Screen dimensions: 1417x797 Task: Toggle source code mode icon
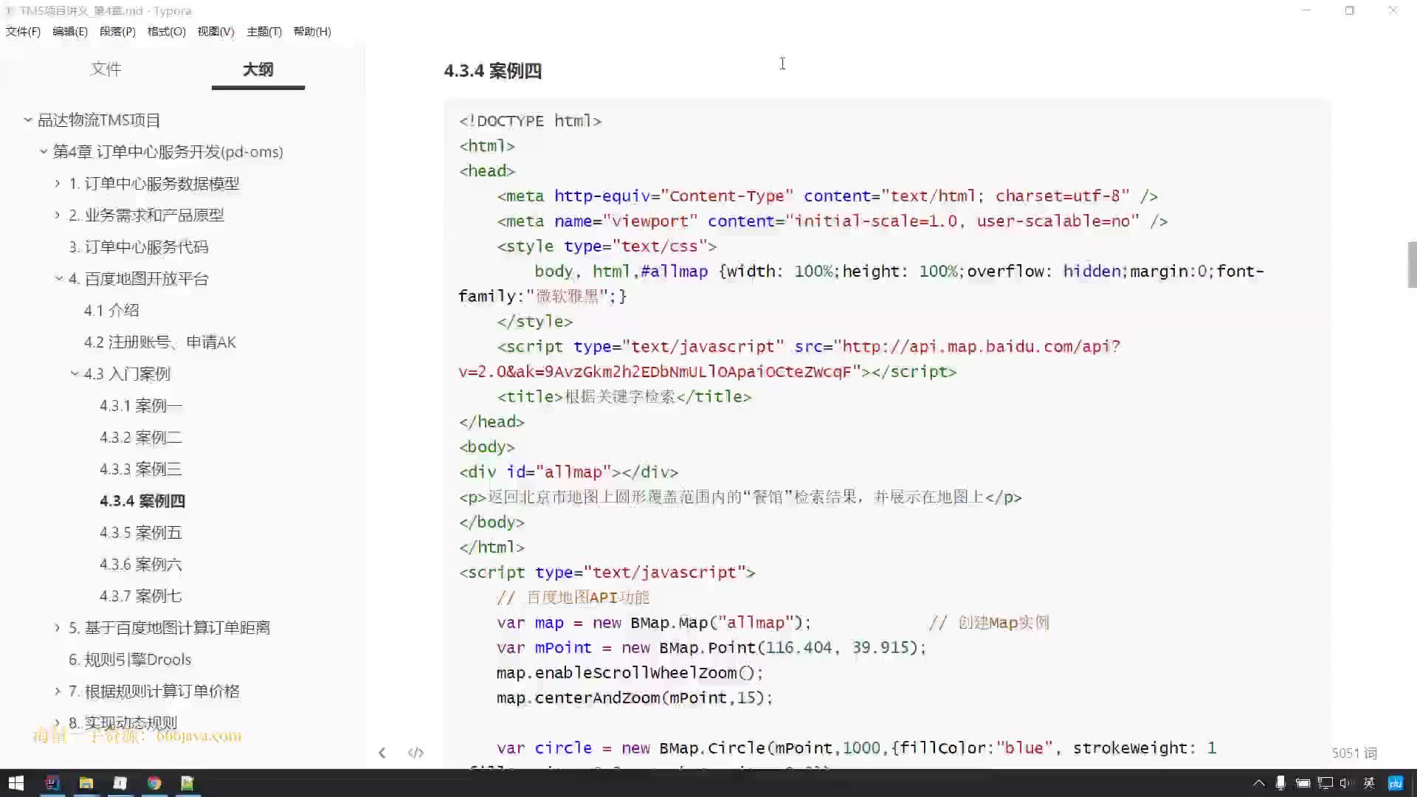[416, 753]
